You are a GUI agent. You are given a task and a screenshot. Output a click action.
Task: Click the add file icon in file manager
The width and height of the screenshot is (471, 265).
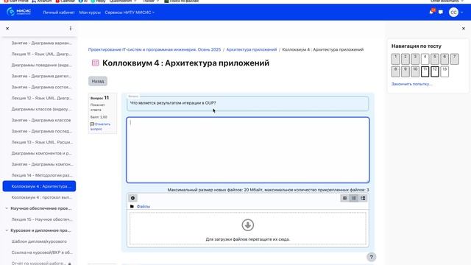pos(132,198)
